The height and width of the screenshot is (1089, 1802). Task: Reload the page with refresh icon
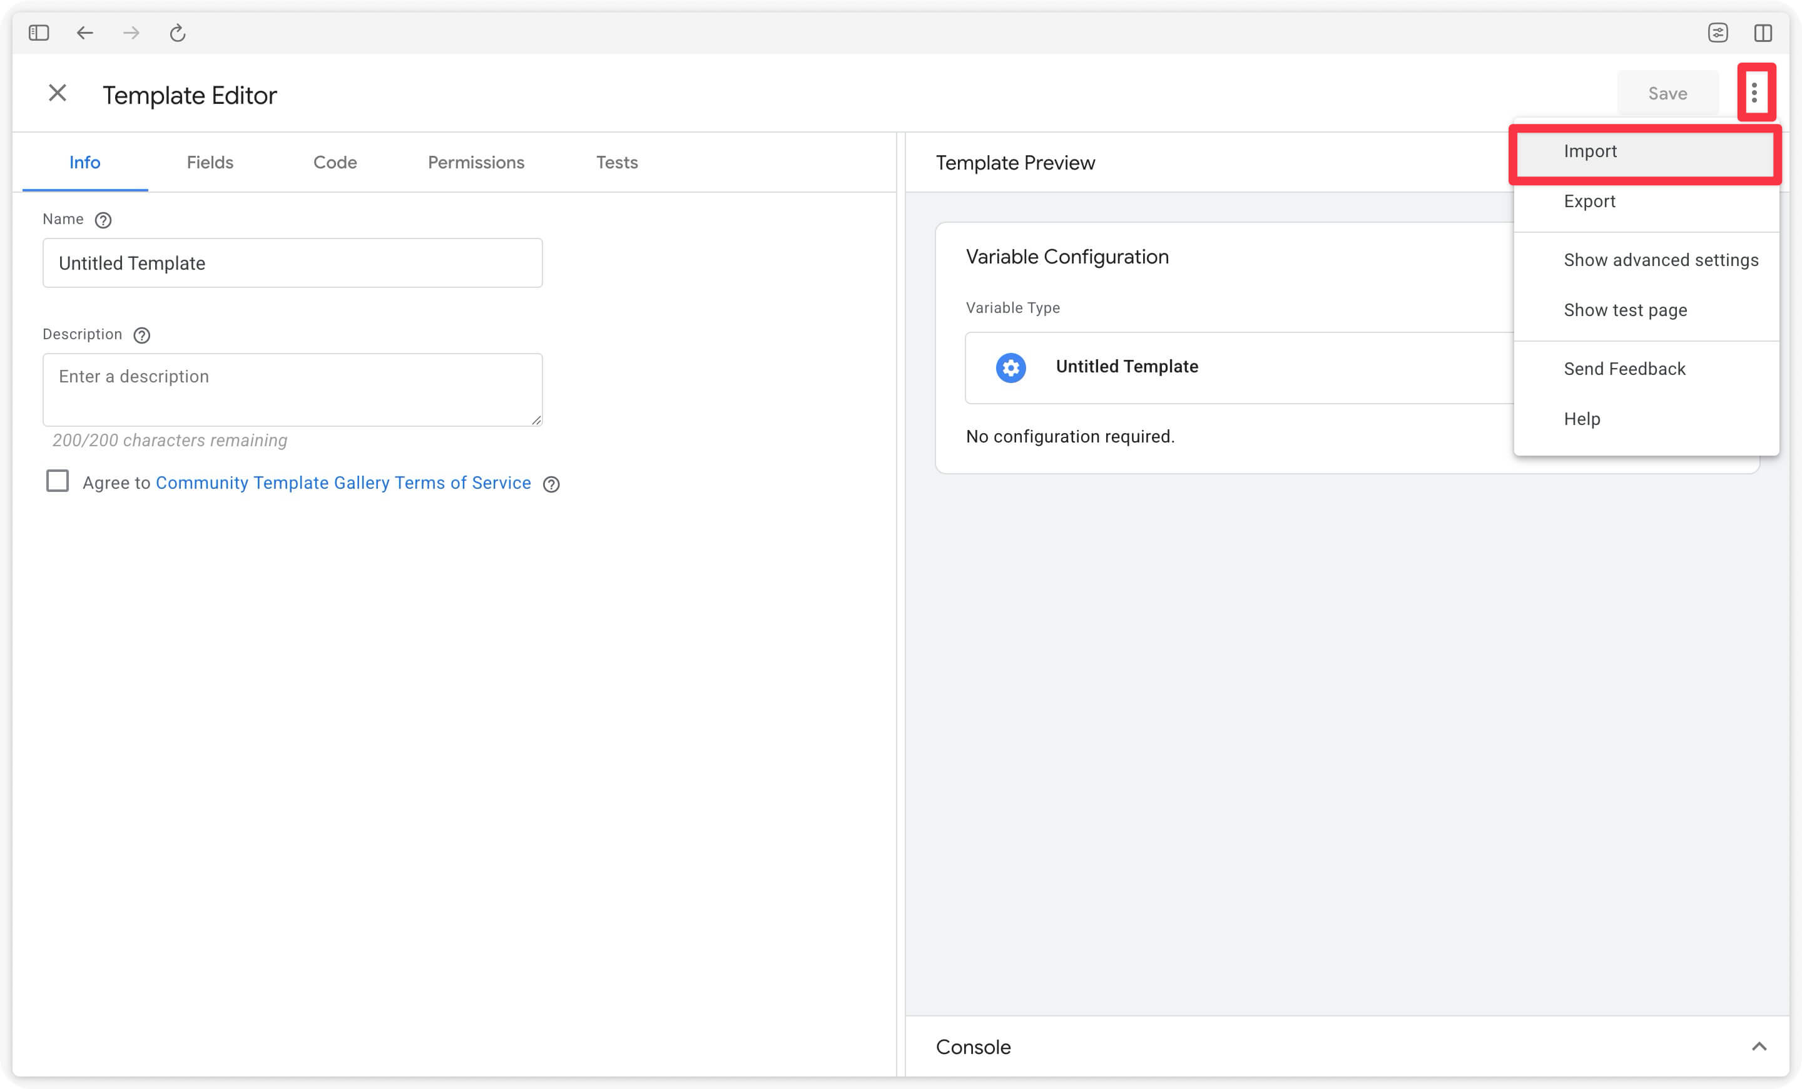click(178, 33)
